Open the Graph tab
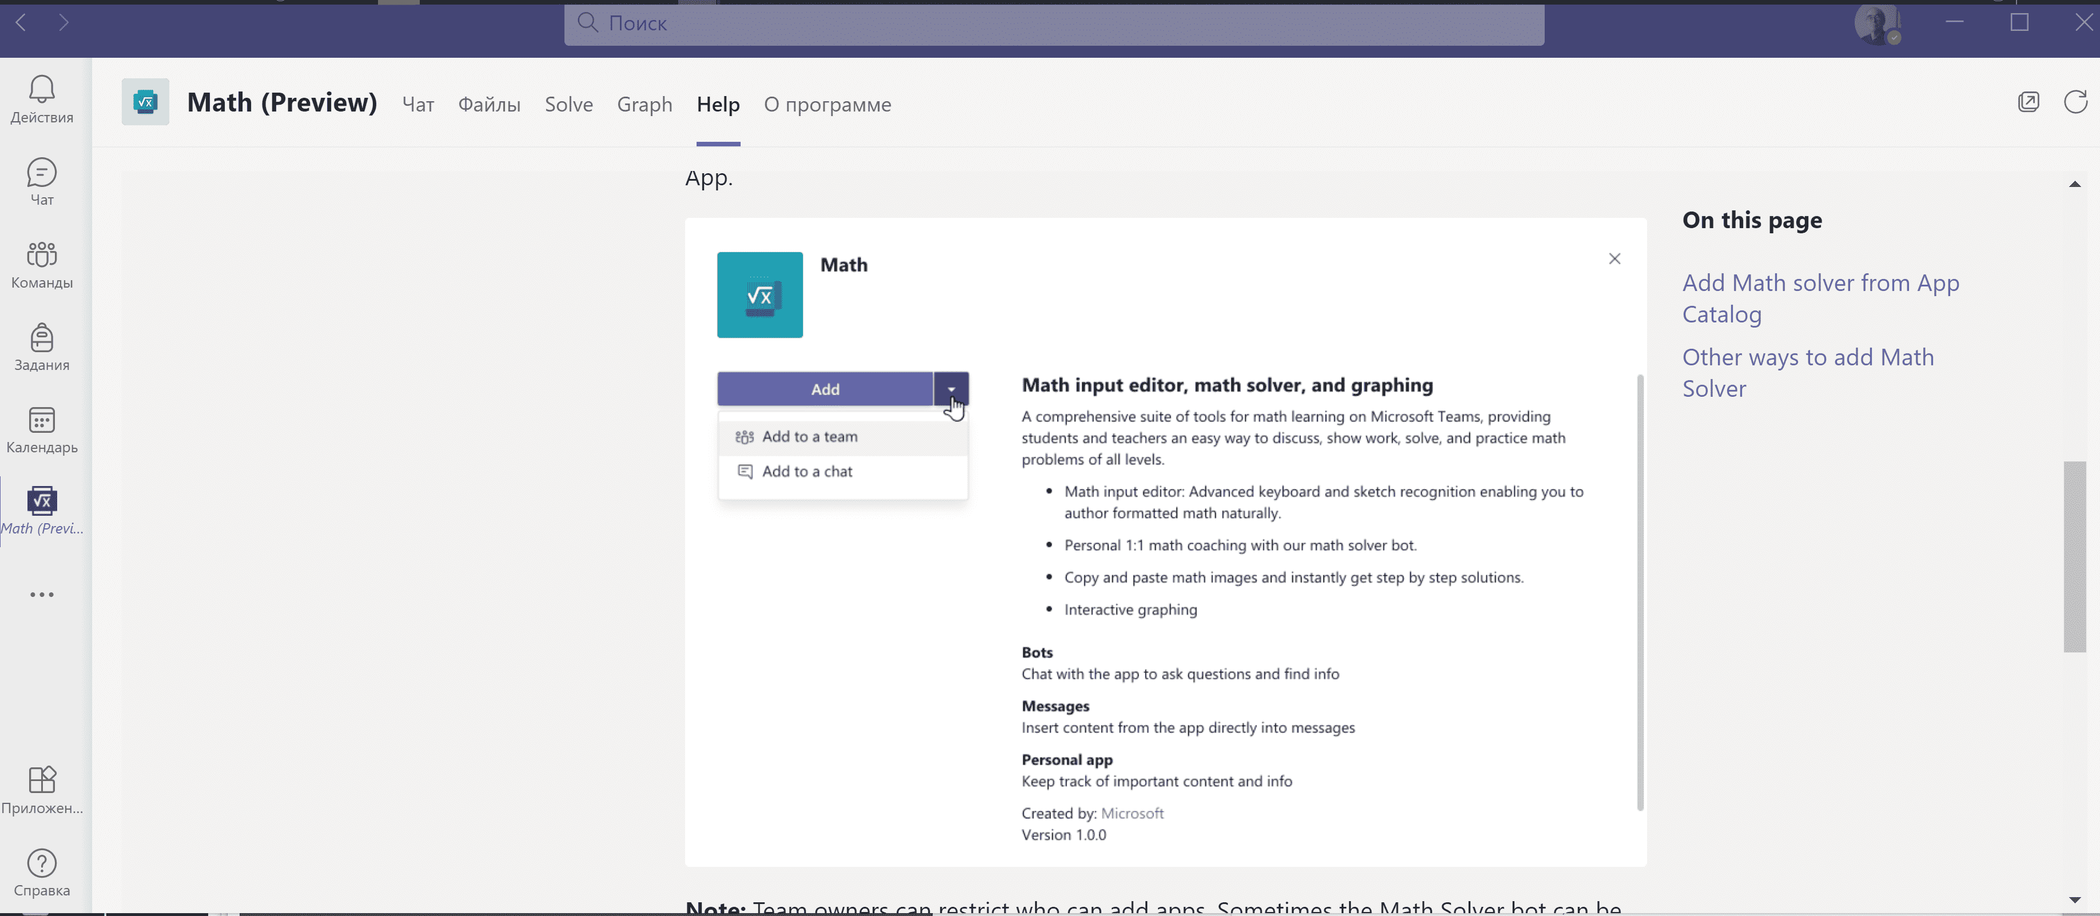Viewport: 2100px width, 916px height. 644,104
